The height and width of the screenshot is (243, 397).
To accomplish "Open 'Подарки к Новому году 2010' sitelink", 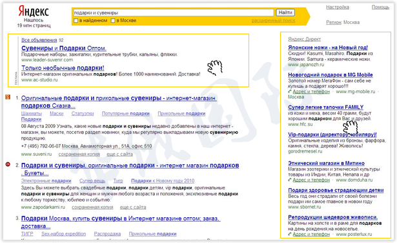I will 163,181.
